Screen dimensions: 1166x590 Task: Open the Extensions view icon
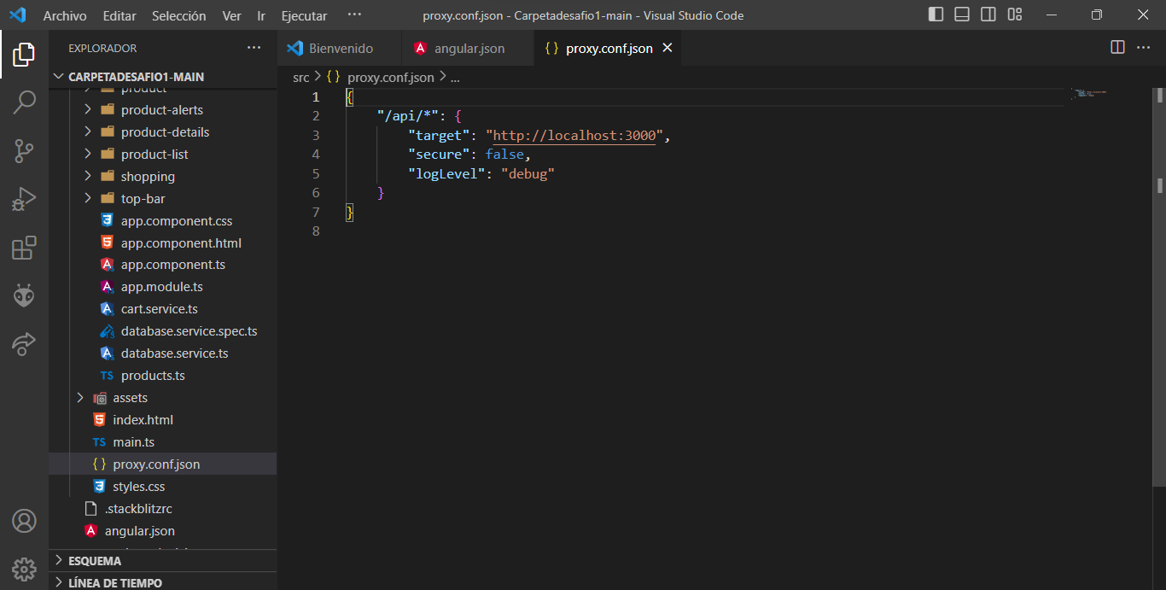coord(24,247)
